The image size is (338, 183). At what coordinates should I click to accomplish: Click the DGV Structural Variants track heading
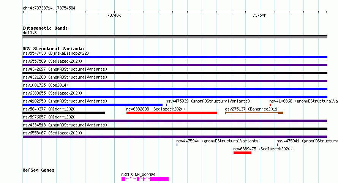tap(53, 49)
